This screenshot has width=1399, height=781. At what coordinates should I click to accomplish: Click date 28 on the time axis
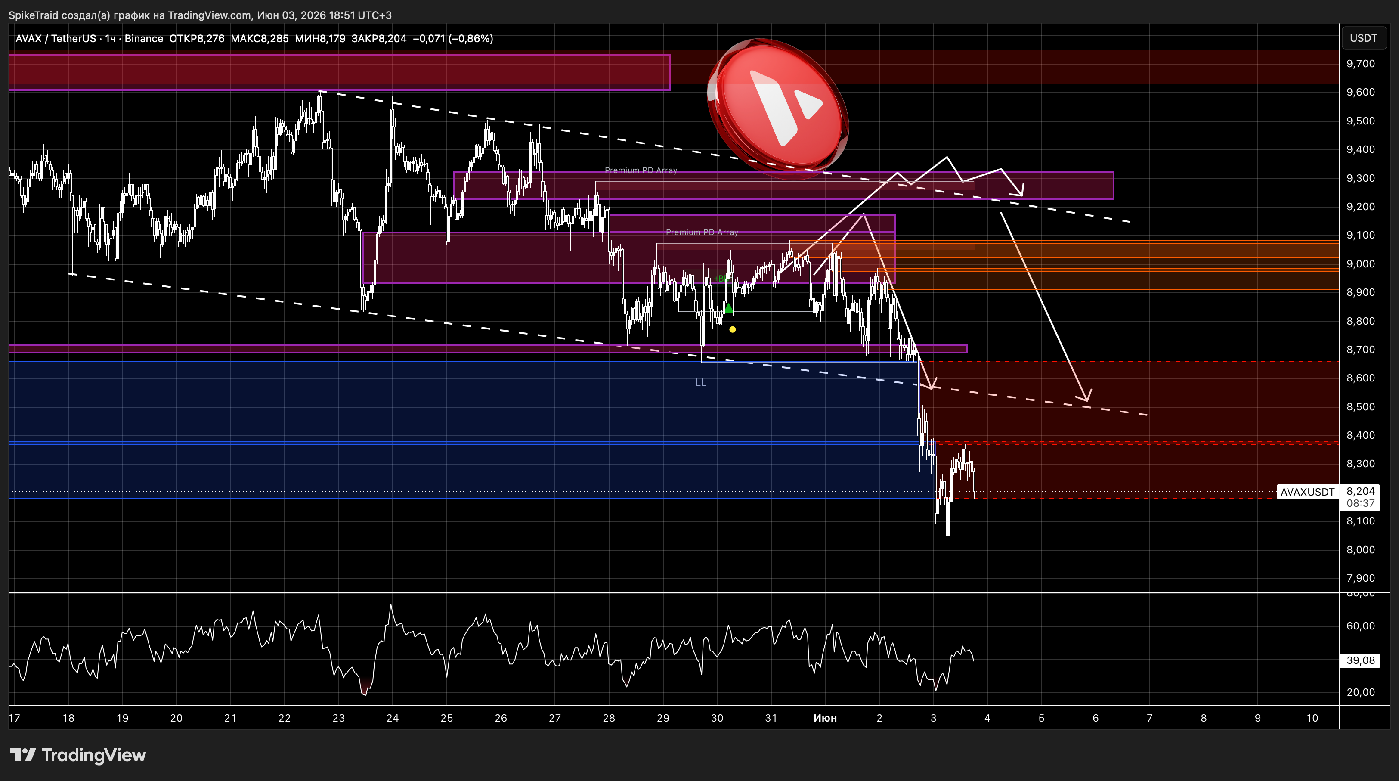[x=609, y=718]
